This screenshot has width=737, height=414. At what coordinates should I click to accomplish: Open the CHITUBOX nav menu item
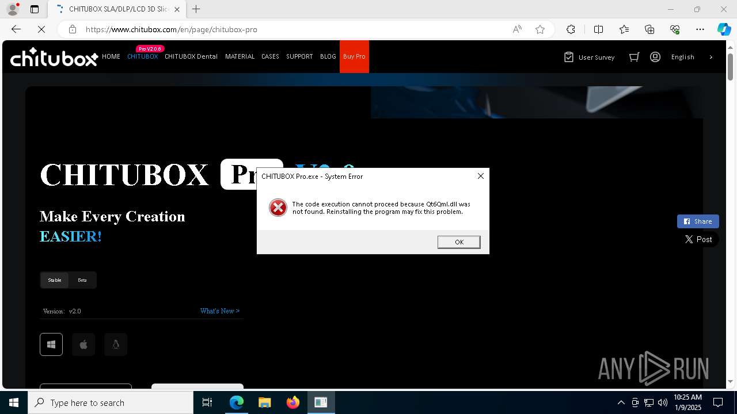pyautogui.click(x=142, y=56)
